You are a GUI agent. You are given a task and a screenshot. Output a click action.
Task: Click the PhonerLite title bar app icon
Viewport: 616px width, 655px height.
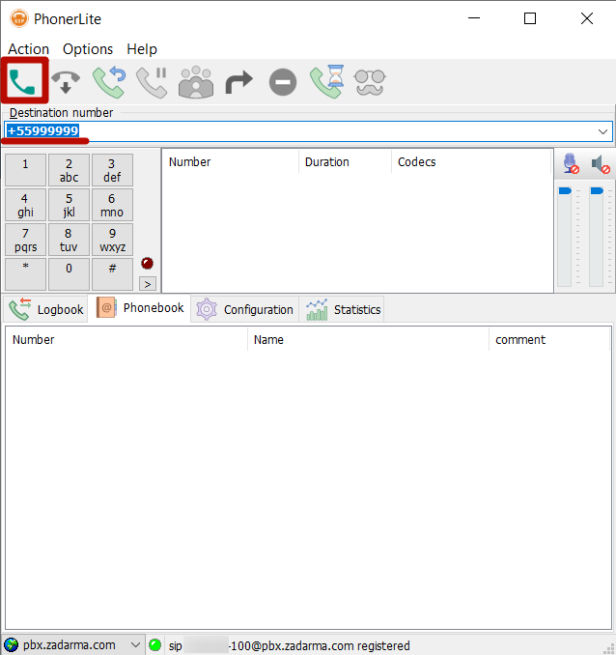tap(18, 18)
